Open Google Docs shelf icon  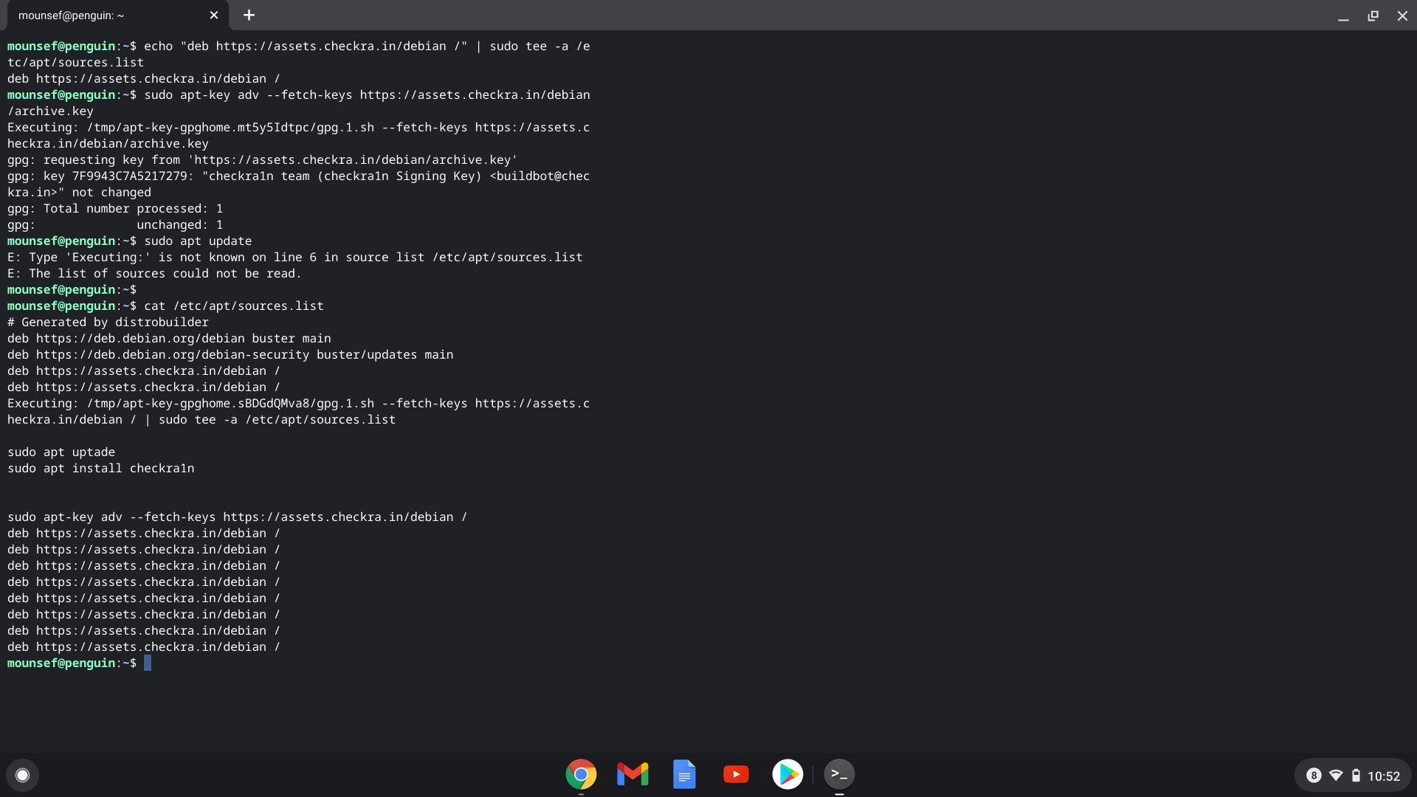[684, 774]
